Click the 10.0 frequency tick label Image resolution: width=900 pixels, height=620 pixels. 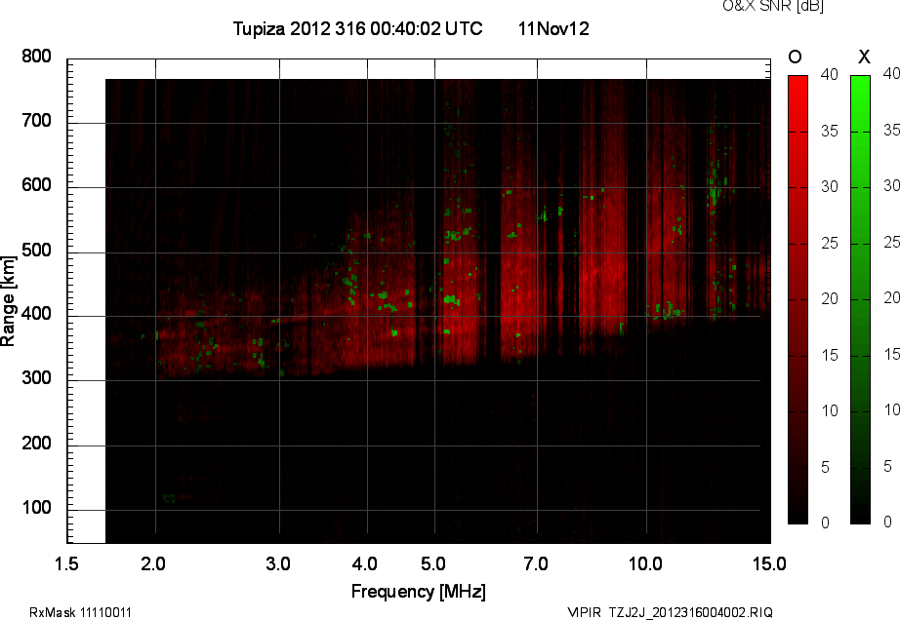[645, 563]
